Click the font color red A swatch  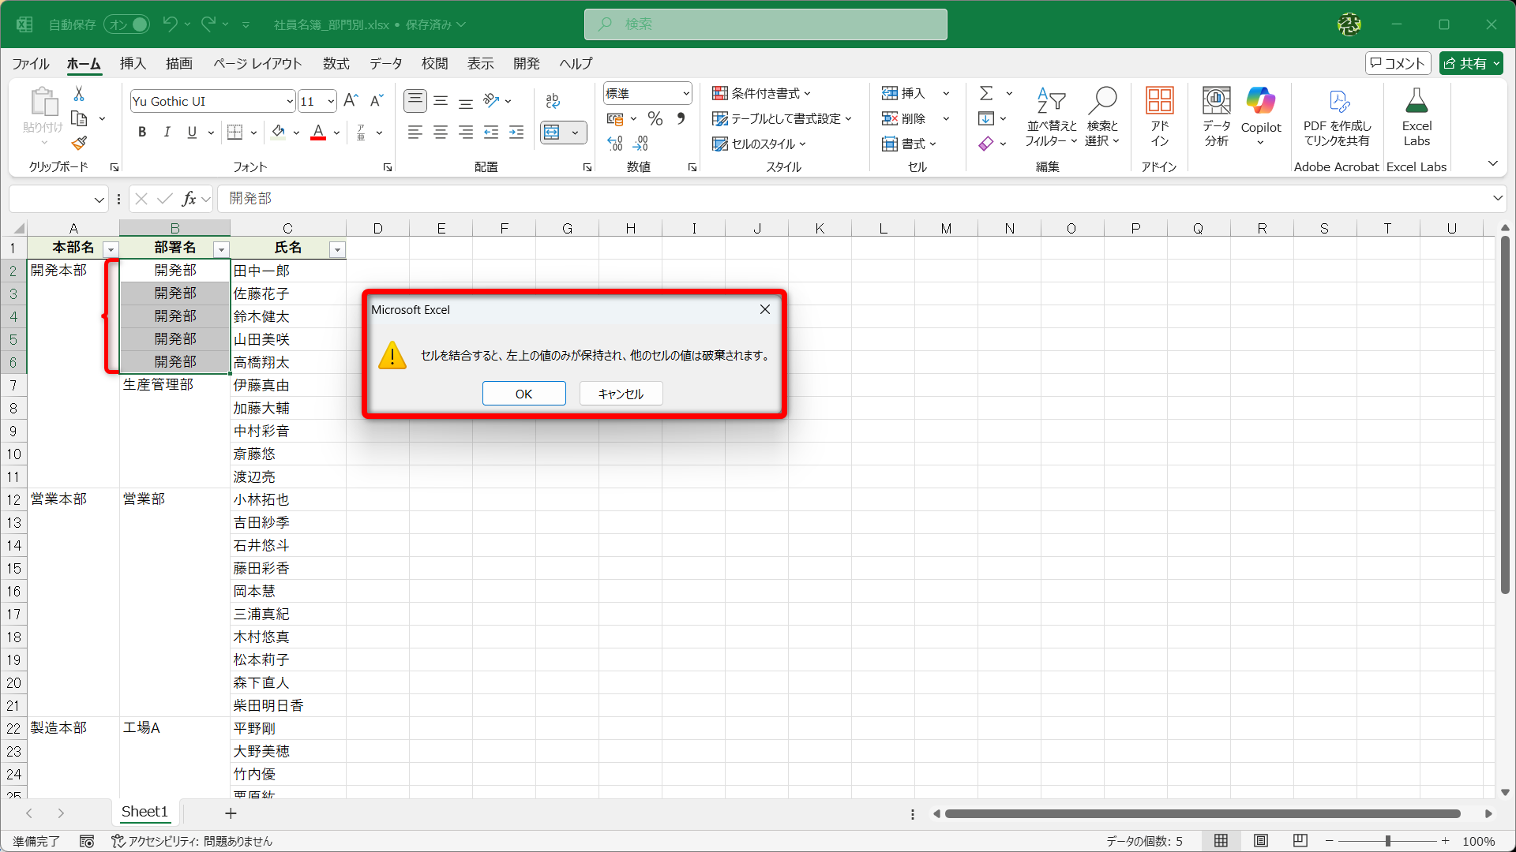click(318, 133)
